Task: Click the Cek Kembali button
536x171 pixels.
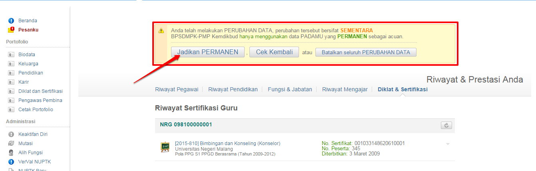Action: 274,52
